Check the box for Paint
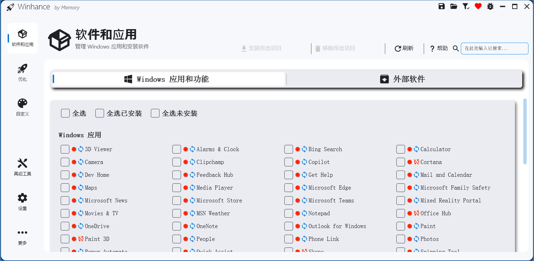 coord(400,226)
